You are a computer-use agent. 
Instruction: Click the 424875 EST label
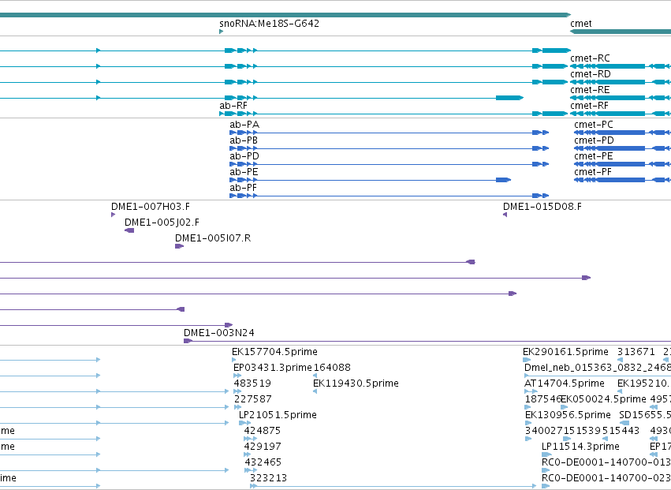[263, 431]
